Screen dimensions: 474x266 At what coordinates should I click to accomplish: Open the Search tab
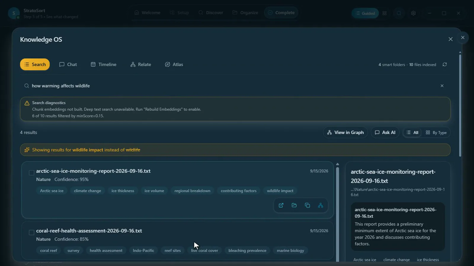(35, 64)
